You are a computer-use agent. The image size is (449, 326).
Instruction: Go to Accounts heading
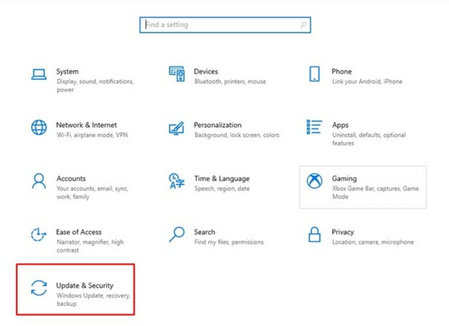coord(71,178)
